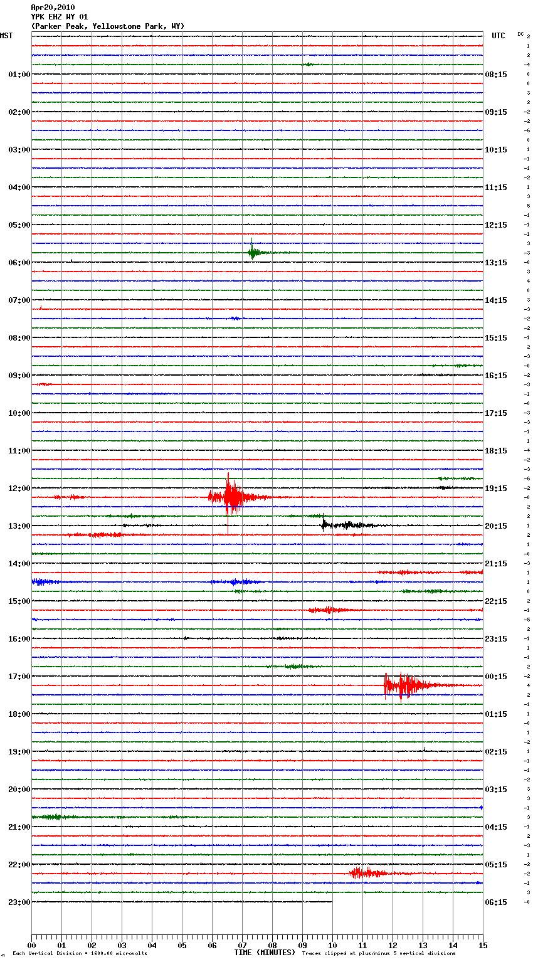The width and height of the screenshot is (533, 962).
Task: Click the DC column header
Action: 520,34
